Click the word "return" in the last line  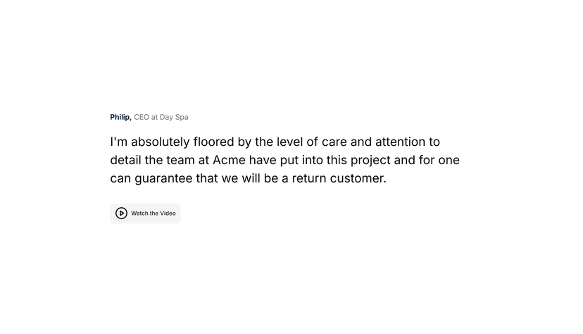tap(309, 178)
